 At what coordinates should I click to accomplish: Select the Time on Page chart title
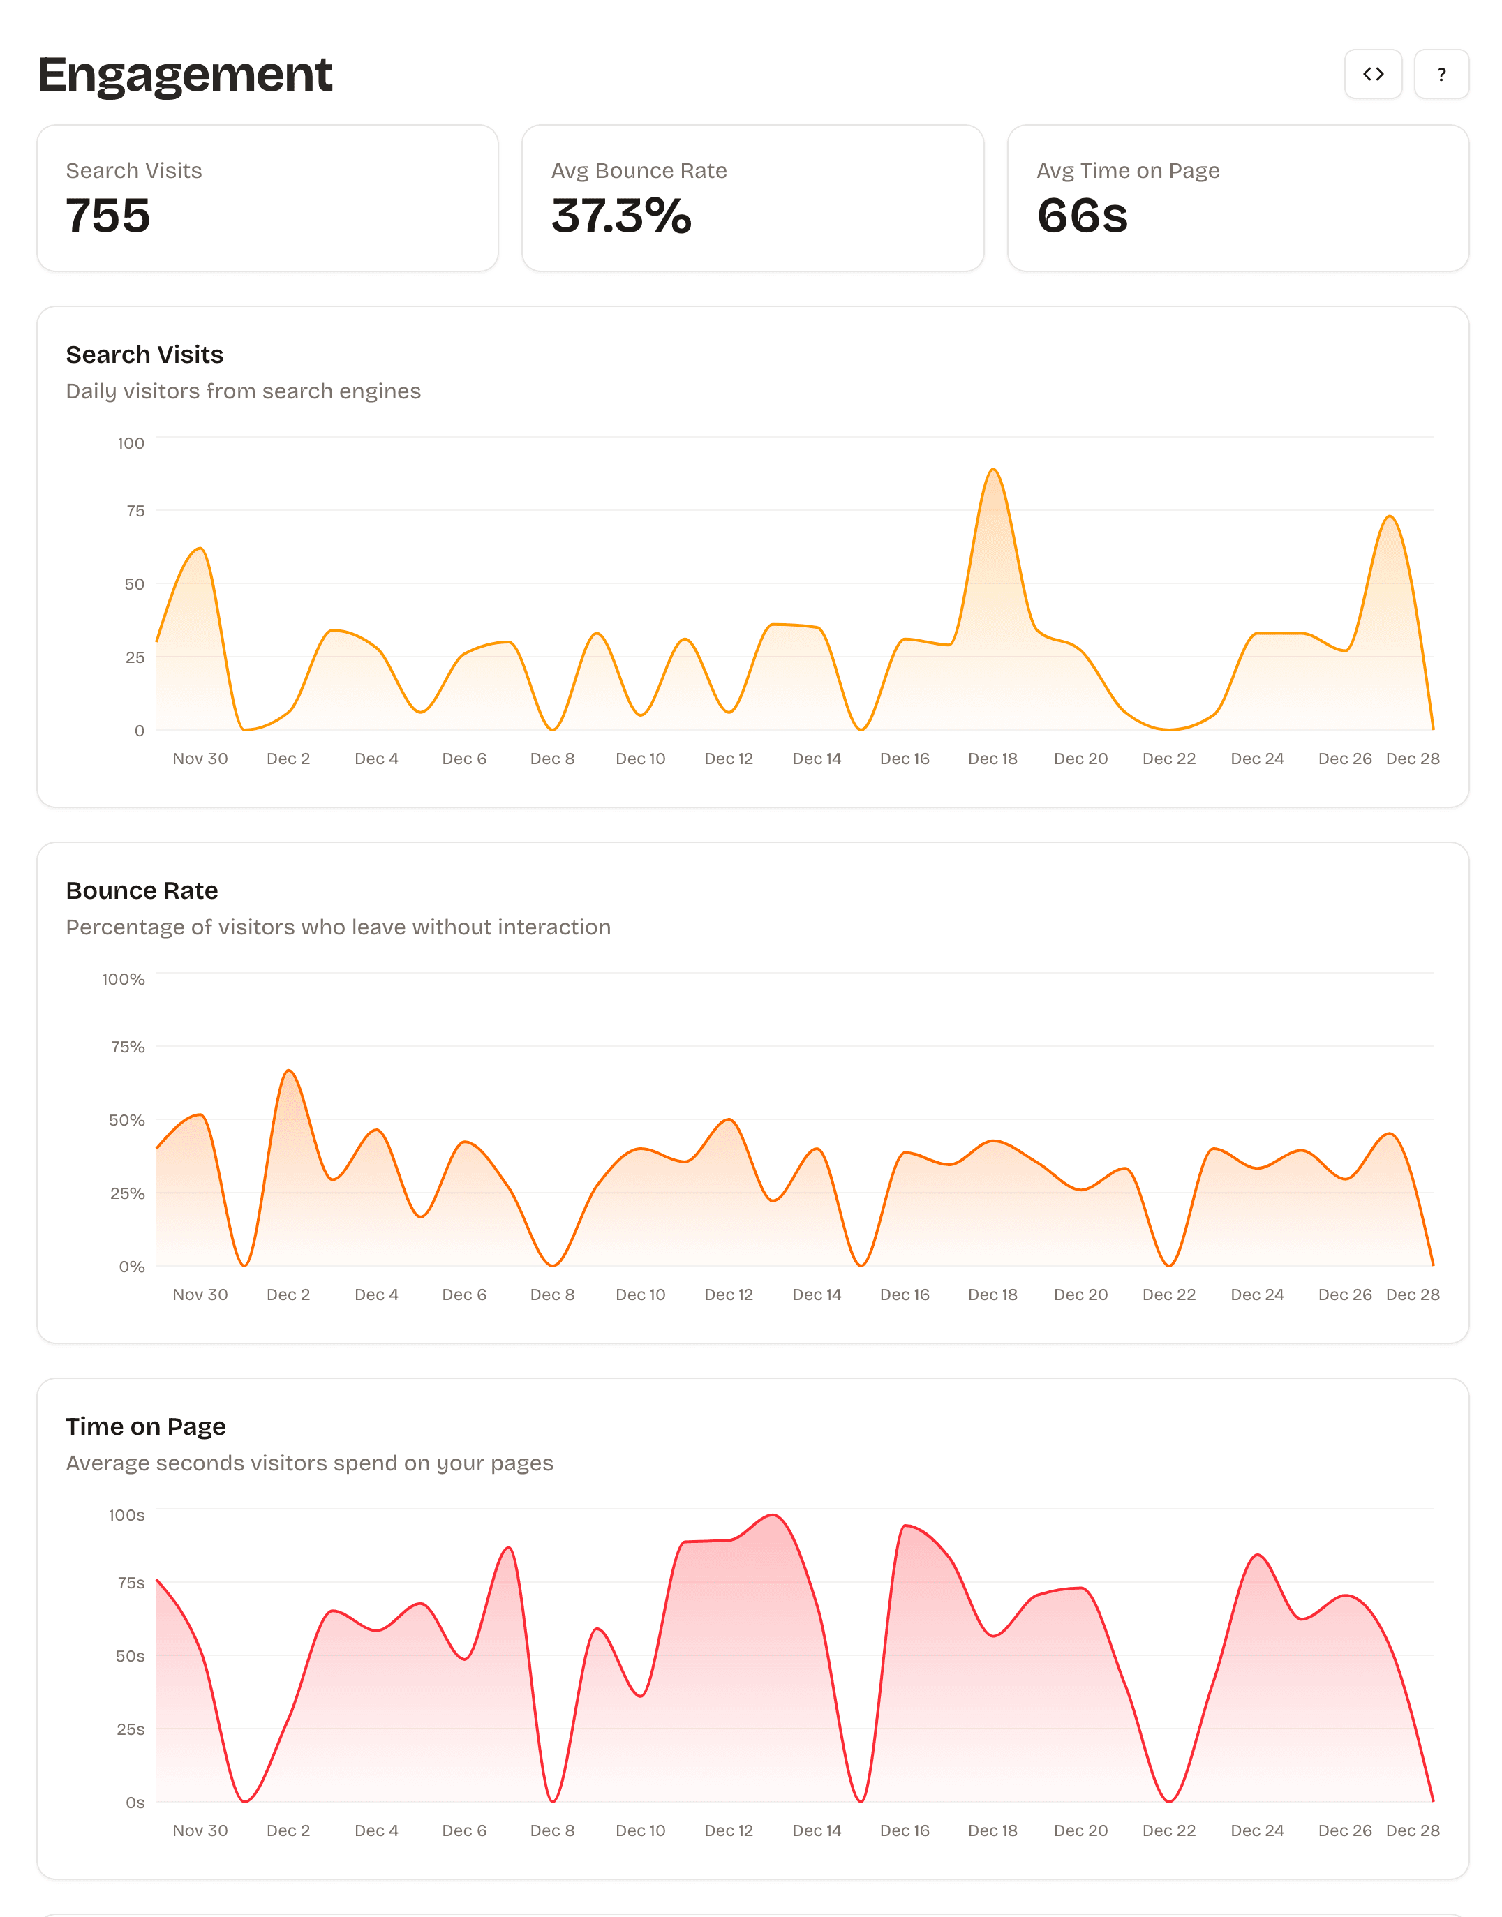pos(145,1426)
